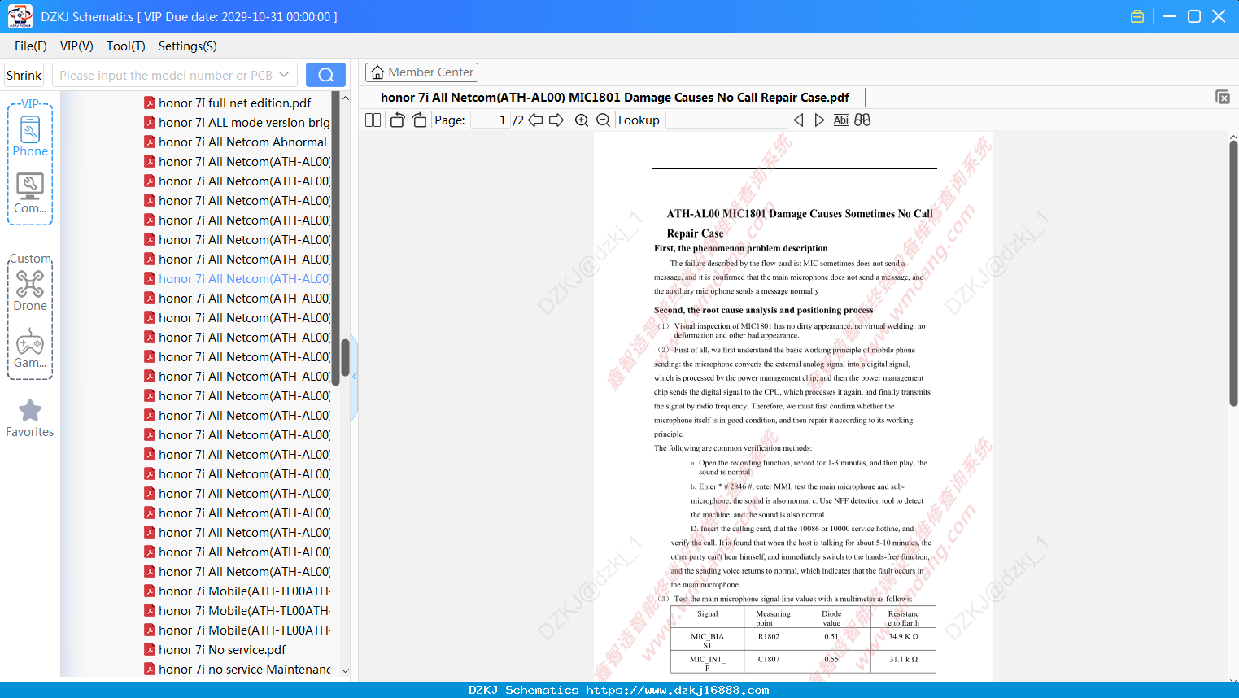Open the File menu
Screen dimensions: 1239x698
[x=31, y=46]
